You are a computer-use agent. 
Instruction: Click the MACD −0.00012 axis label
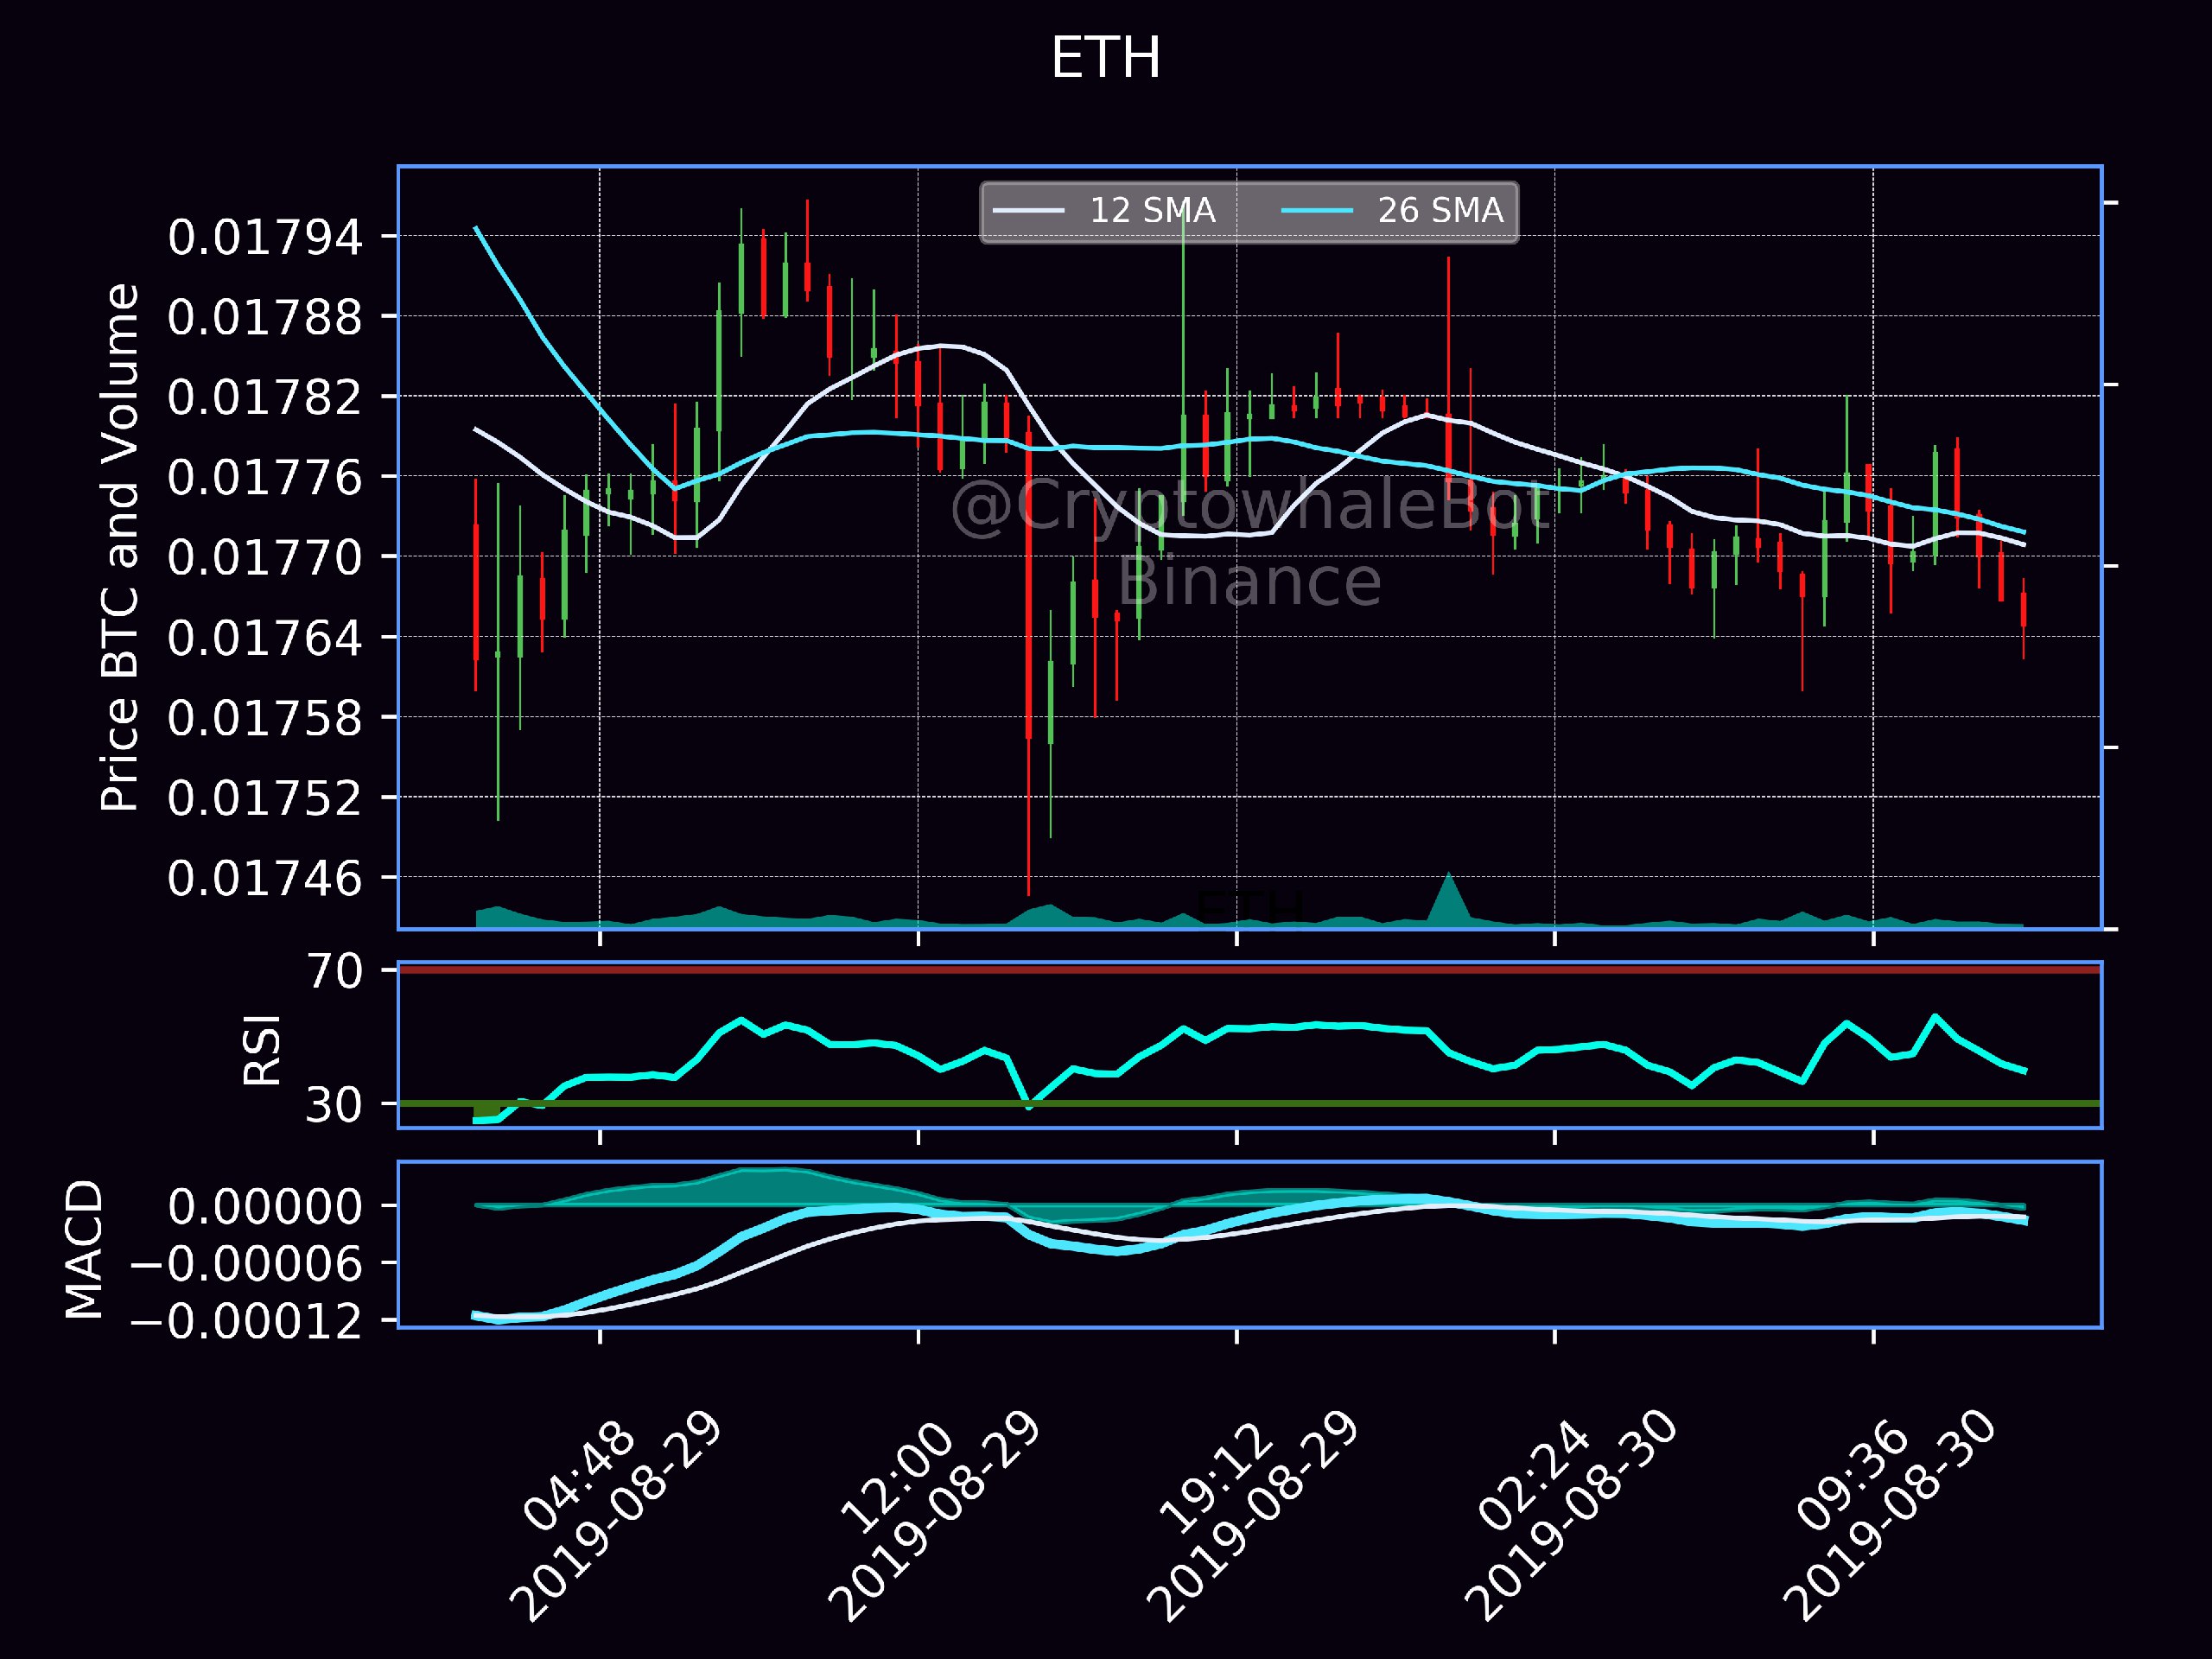tap(246, 1322)
